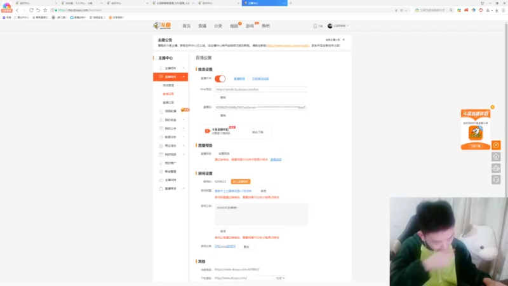Screen dimensions: 508x286
Task: Open the second blue link beside the switch
Action: coord(260,79)
